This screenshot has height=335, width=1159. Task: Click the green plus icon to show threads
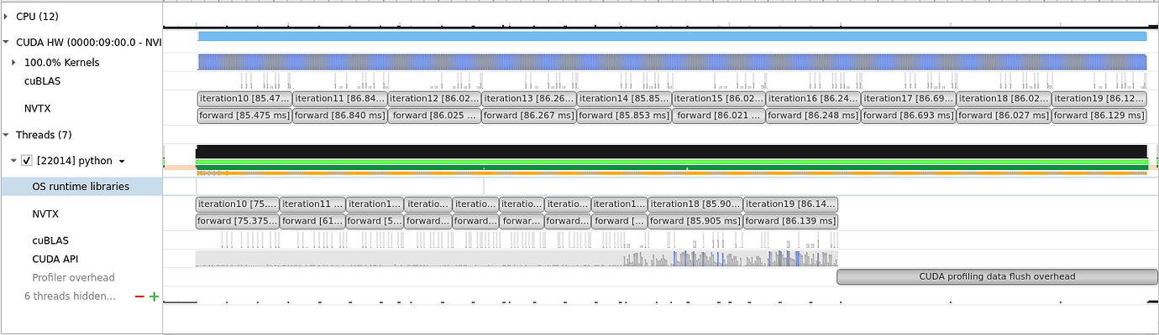pos(154,296)
